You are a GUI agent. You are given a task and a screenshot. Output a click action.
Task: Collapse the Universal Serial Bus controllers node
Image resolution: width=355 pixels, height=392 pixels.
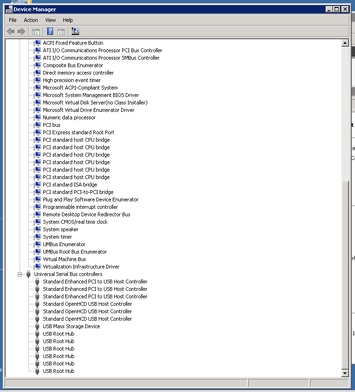tap(20, 274)
